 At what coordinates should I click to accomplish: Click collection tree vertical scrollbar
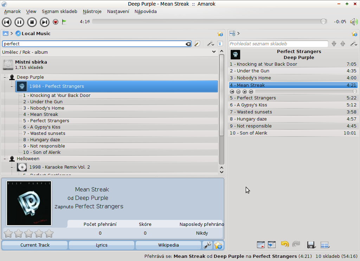[221, 110]
